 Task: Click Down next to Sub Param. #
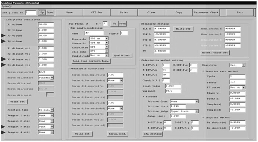point(123,24)
